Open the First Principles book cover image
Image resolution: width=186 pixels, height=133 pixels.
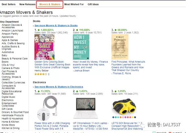(x=120, y=47)
